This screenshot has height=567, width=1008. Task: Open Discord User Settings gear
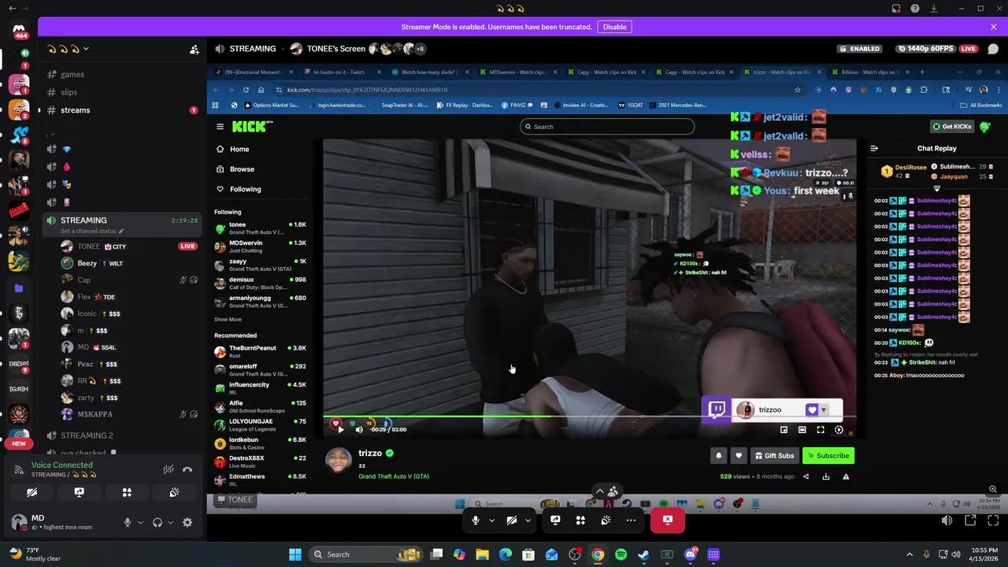tap(187, 522)
